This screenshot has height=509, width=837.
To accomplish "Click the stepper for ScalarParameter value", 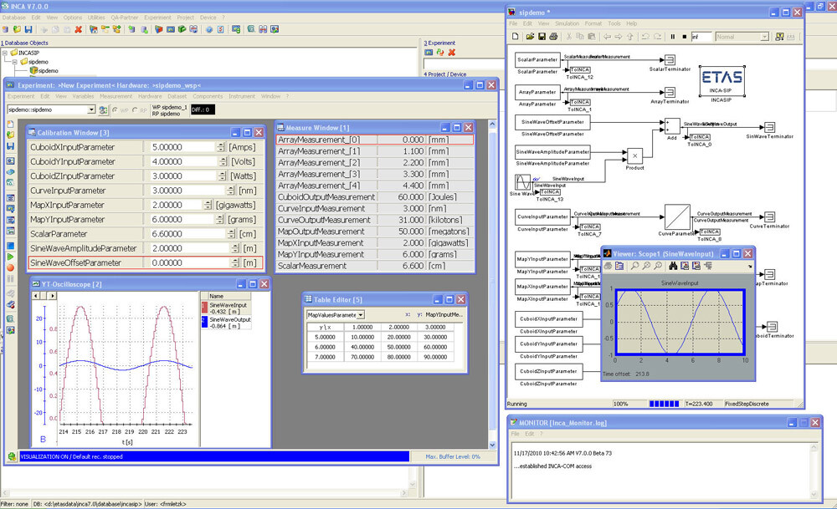I will point(231,234).
